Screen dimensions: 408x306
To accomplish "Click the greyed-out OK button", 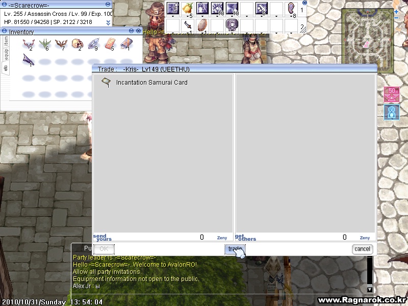I will click(x=104, y=249).
